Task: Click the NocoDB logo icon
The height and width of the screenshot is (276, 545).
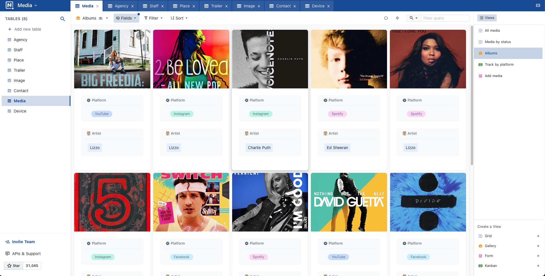Action: click(9, 5)
